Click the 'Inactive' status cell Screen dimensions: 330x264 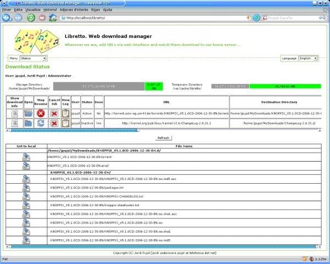tap(87, 123)
